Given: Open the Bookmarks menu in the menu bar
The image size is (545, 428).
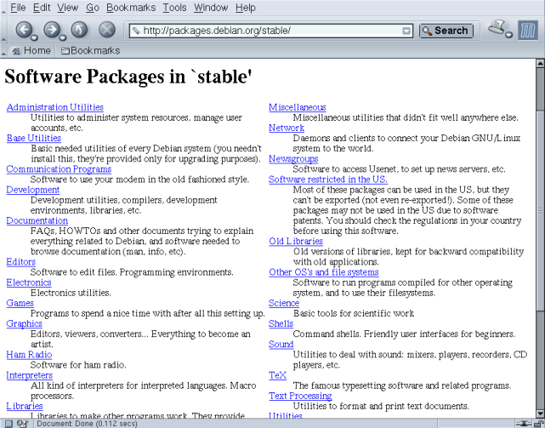Looking at the screenshot, I should 131,8.
